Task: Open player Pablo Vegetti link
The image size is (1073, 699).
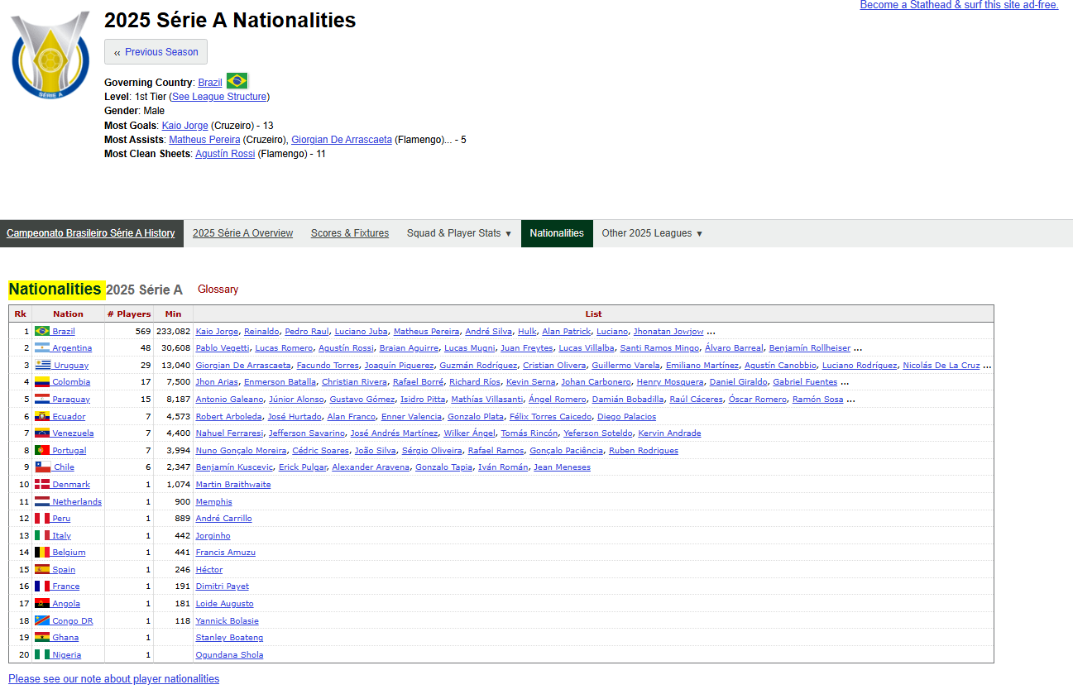Action: tap(223, 348)
